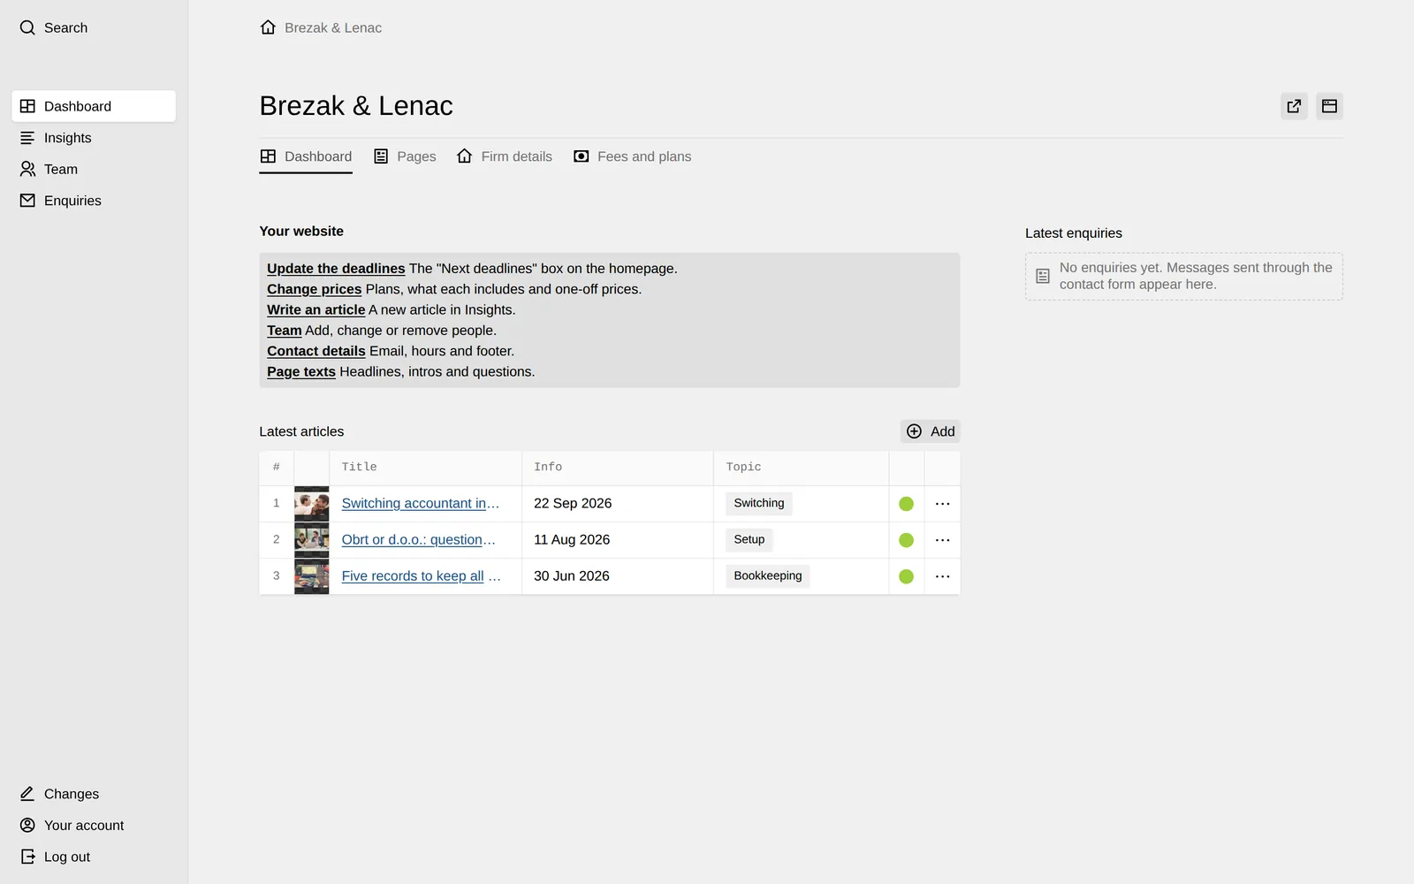Image resolution: width=1414 pixels, height=884 pixels.
Task: Click the Title column header
Action: click(425, 468)
